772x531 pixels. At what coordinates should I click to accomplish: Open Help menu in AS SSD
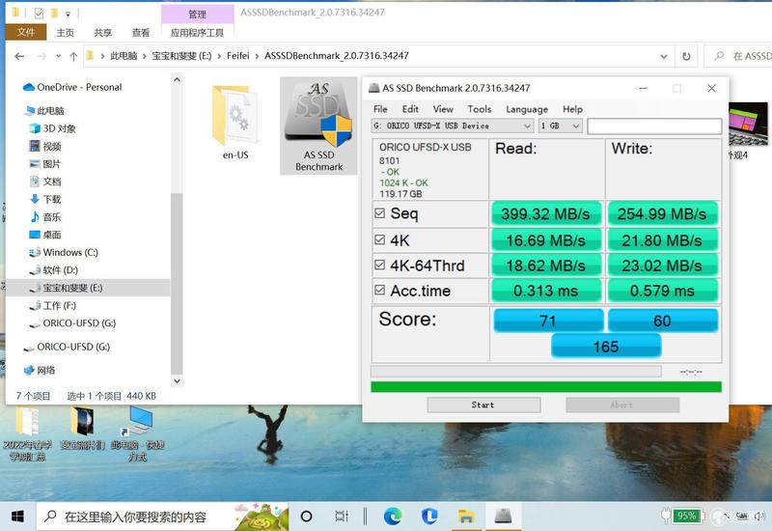tap(572, 109)
